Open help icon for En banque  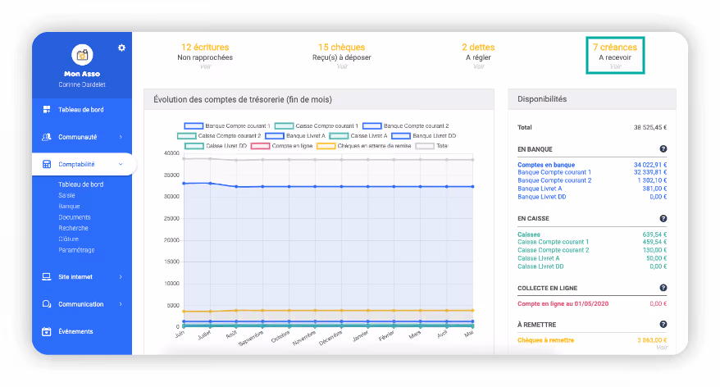point(663,148)
